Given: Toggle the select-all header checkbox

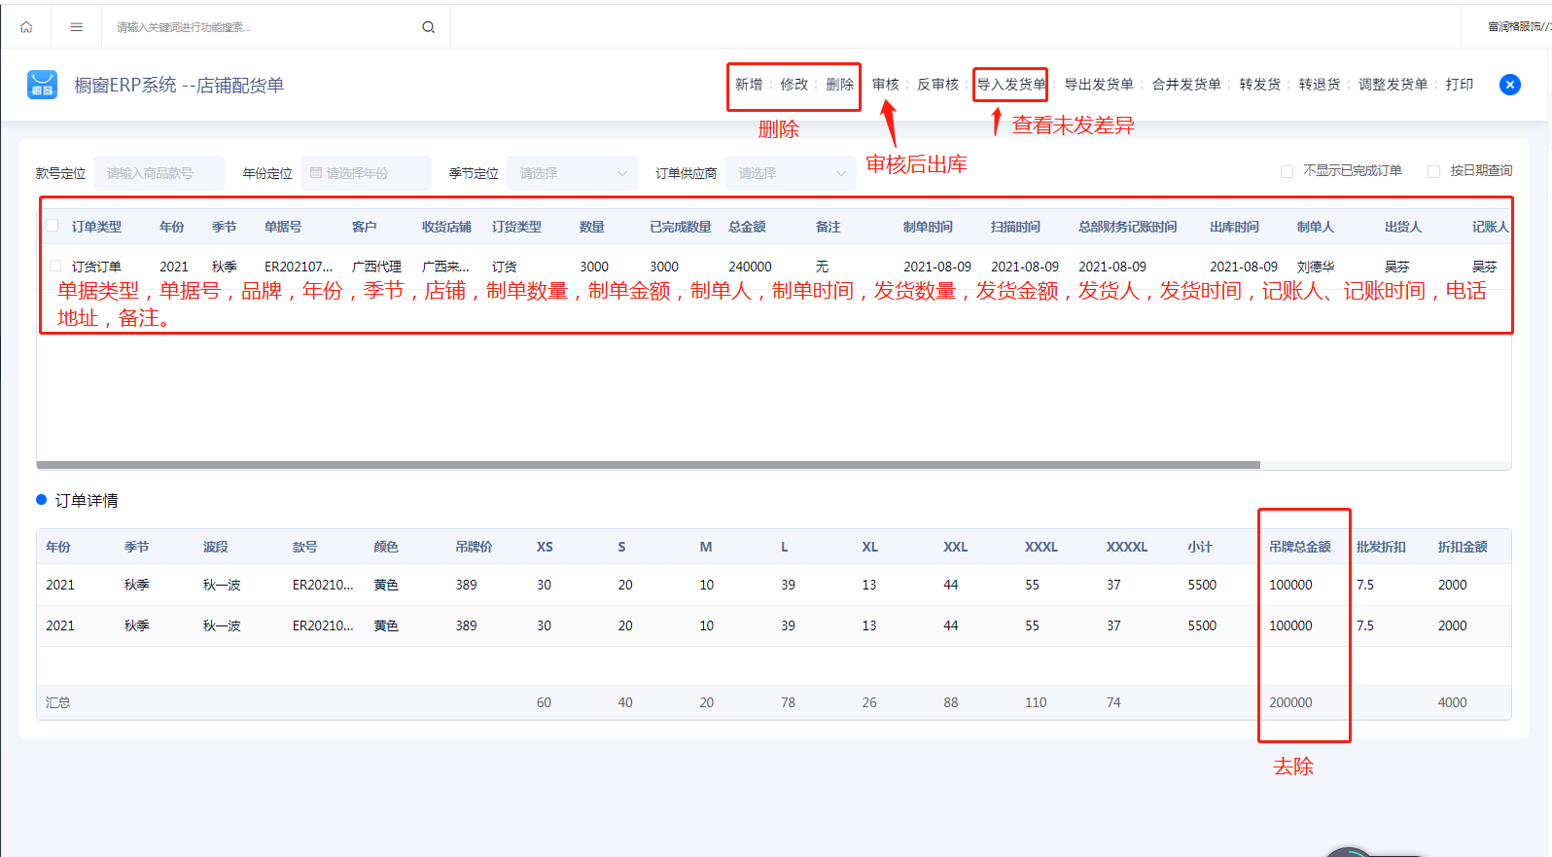Looking at the screenshot, I should click(53, 226).
